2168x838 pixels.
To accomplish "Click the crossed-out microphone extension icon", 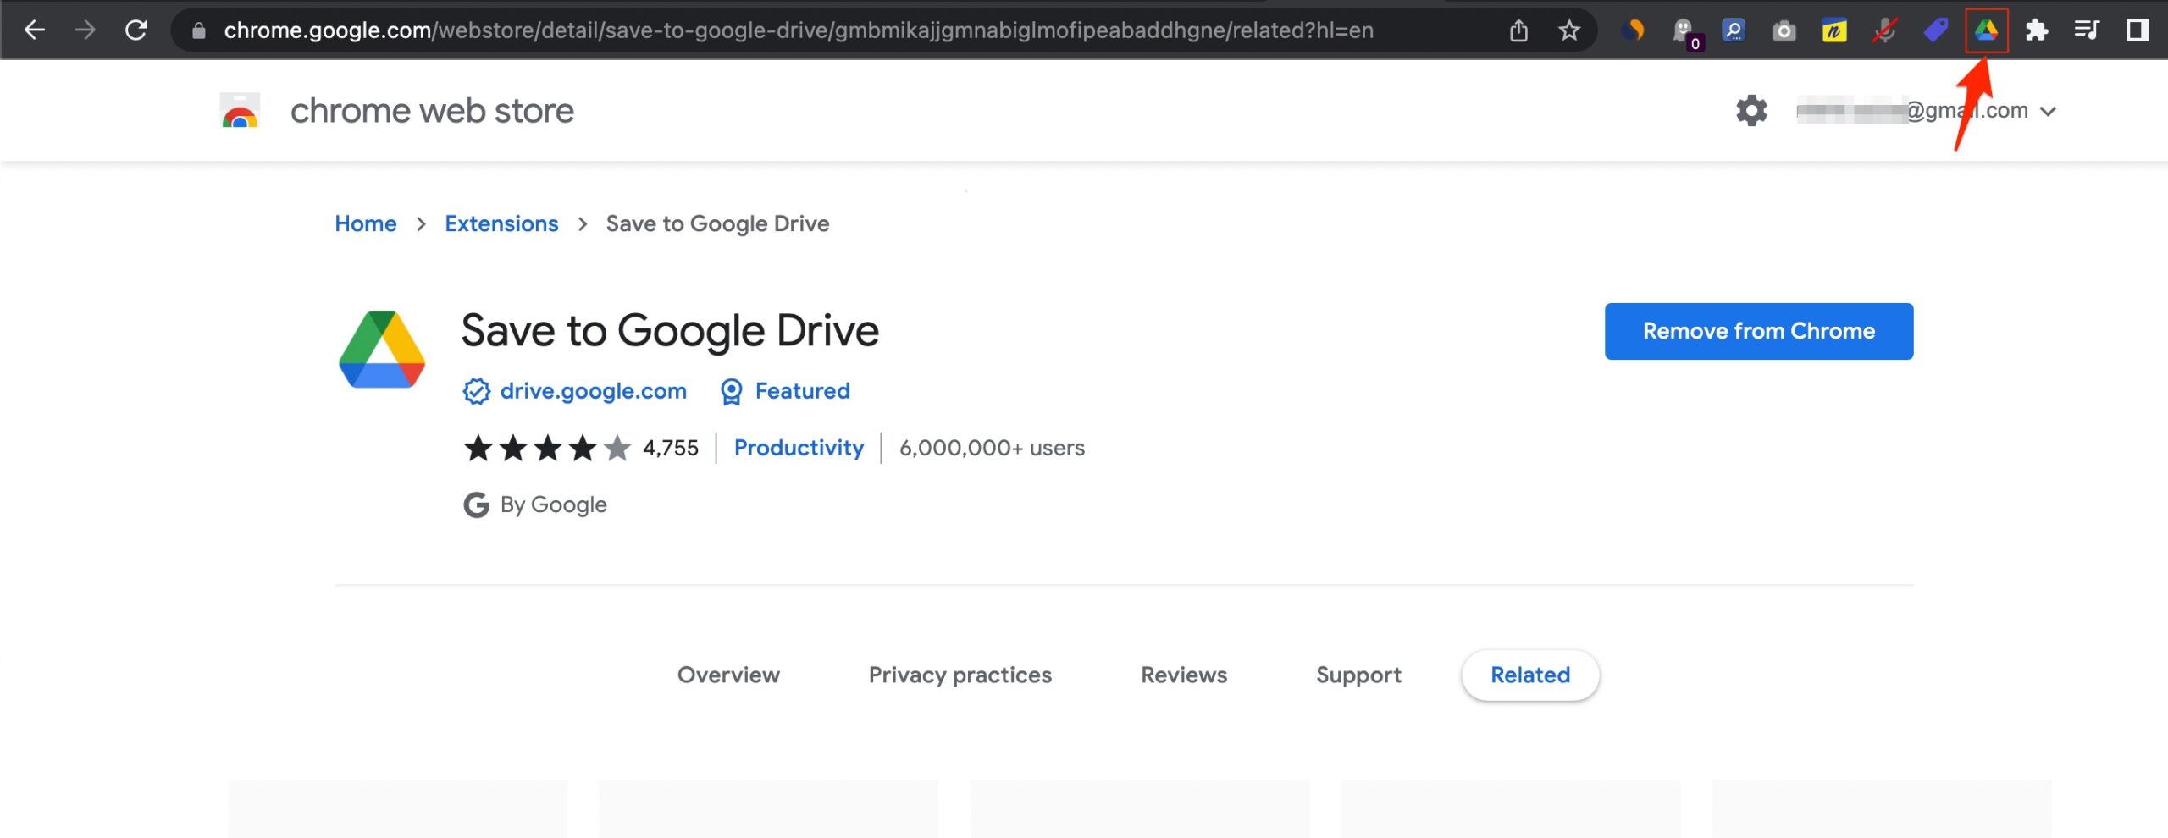I will pyautogui.click(x=1885, y=30).
